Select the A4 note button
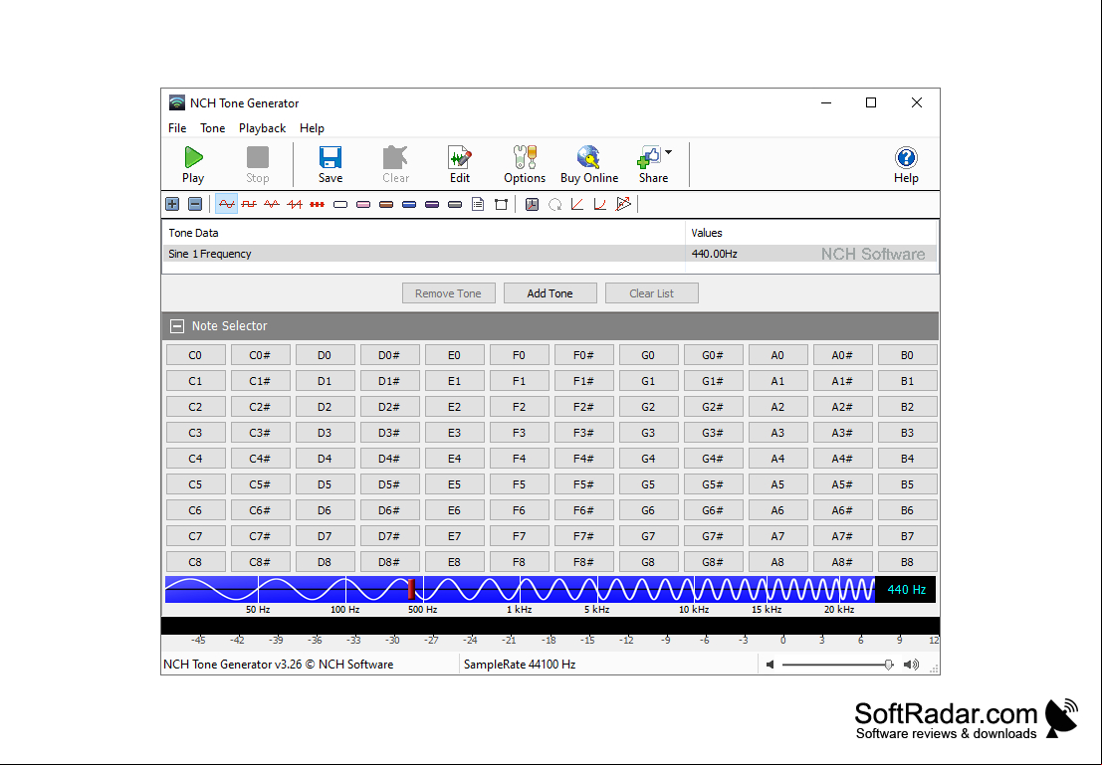The height and width of the screenshot is (765, 1102). [777, 459]
